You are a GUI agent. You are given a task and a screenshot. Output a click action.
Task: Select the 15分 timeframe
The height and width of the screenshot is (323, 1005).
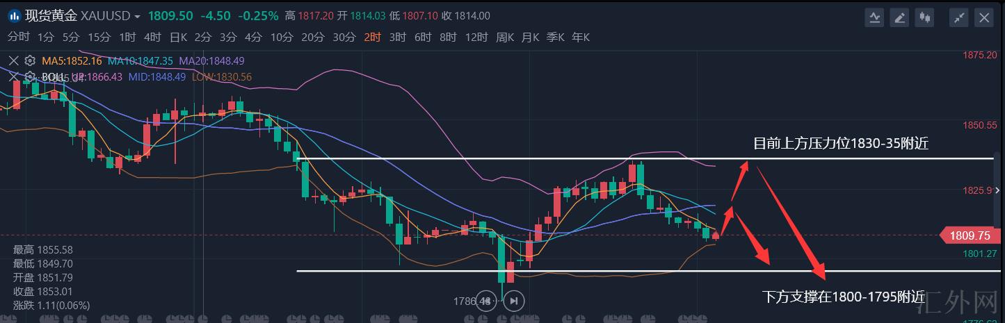(99, 38)
